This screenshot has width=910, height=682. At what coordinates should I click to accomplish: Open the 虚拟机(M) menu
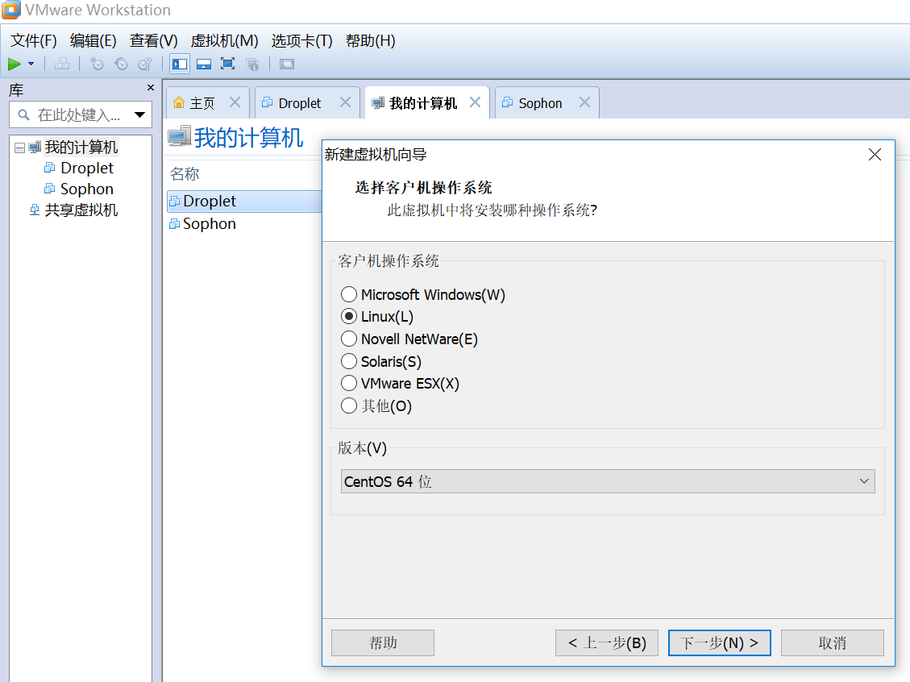click(225, 40)
